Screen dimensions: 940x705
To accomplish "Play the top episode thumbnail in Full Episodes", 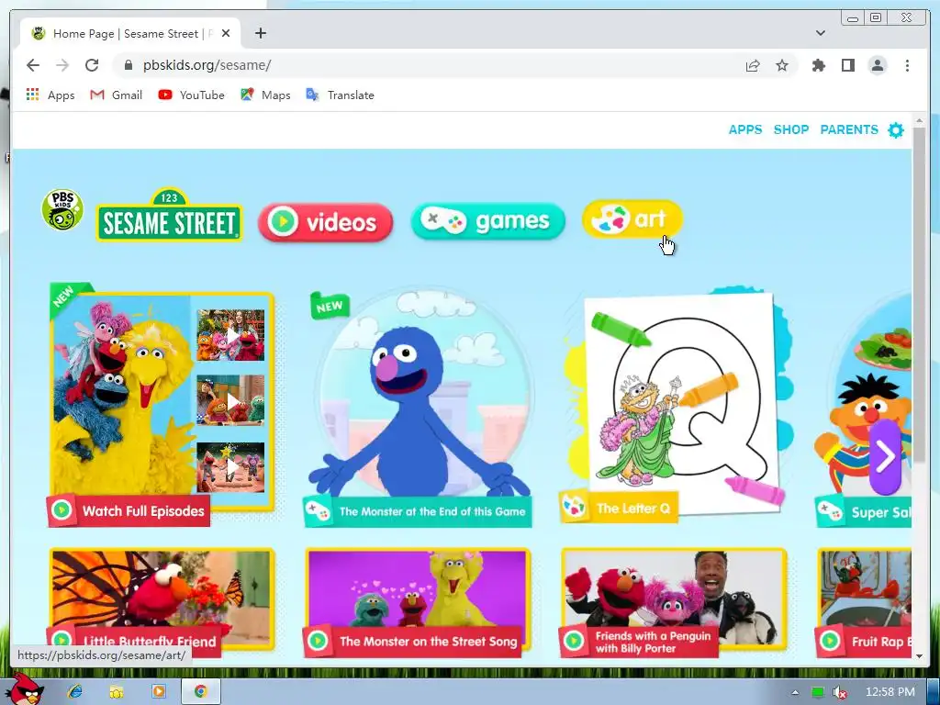I will (x=230, y=335).
